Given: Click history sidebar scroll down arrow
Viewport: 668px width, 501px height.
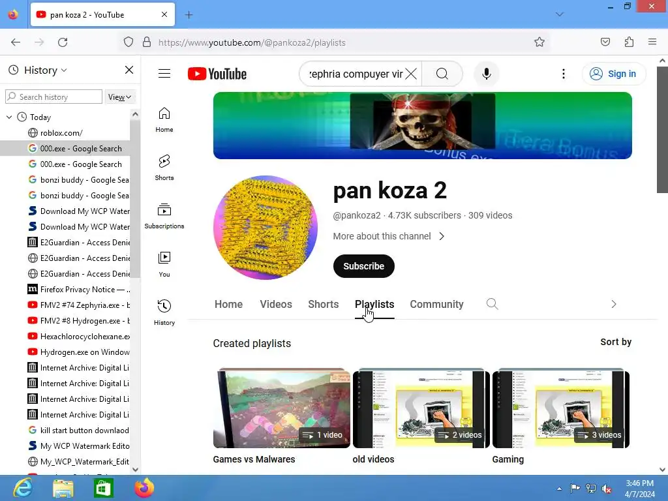Looking at the screenshot, I should (135, 470).
